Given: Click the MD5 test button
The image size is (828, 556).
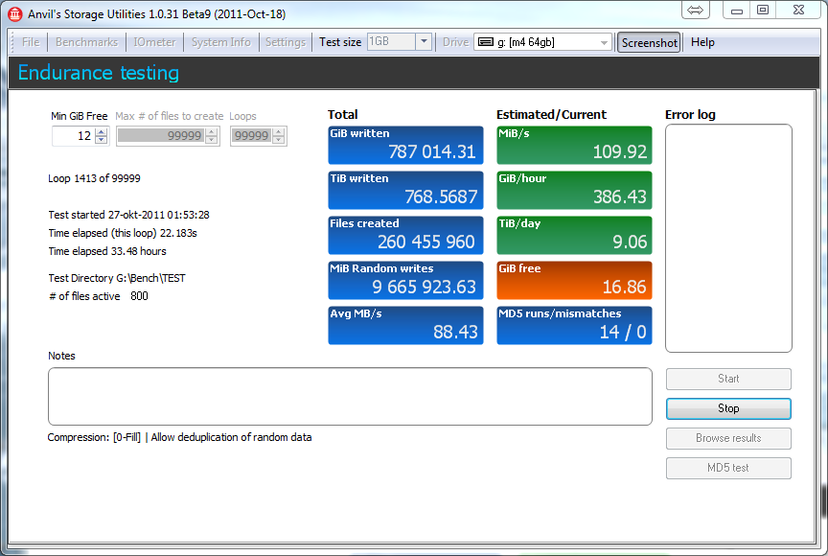Looking at the screenshot, I should click(x=728, y=468).
